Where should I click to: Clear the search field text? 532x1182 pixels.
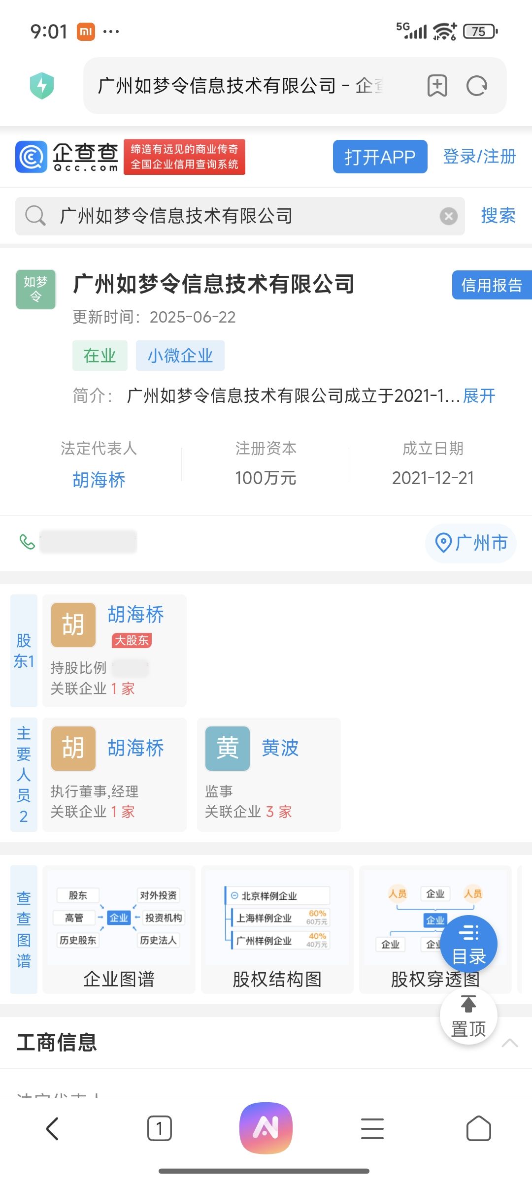coord(448,216)
